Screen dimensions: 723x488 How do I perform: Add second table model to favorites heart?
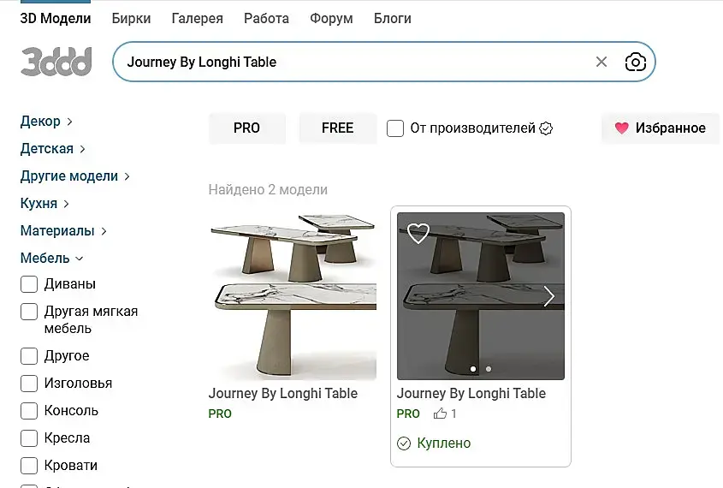418,233
